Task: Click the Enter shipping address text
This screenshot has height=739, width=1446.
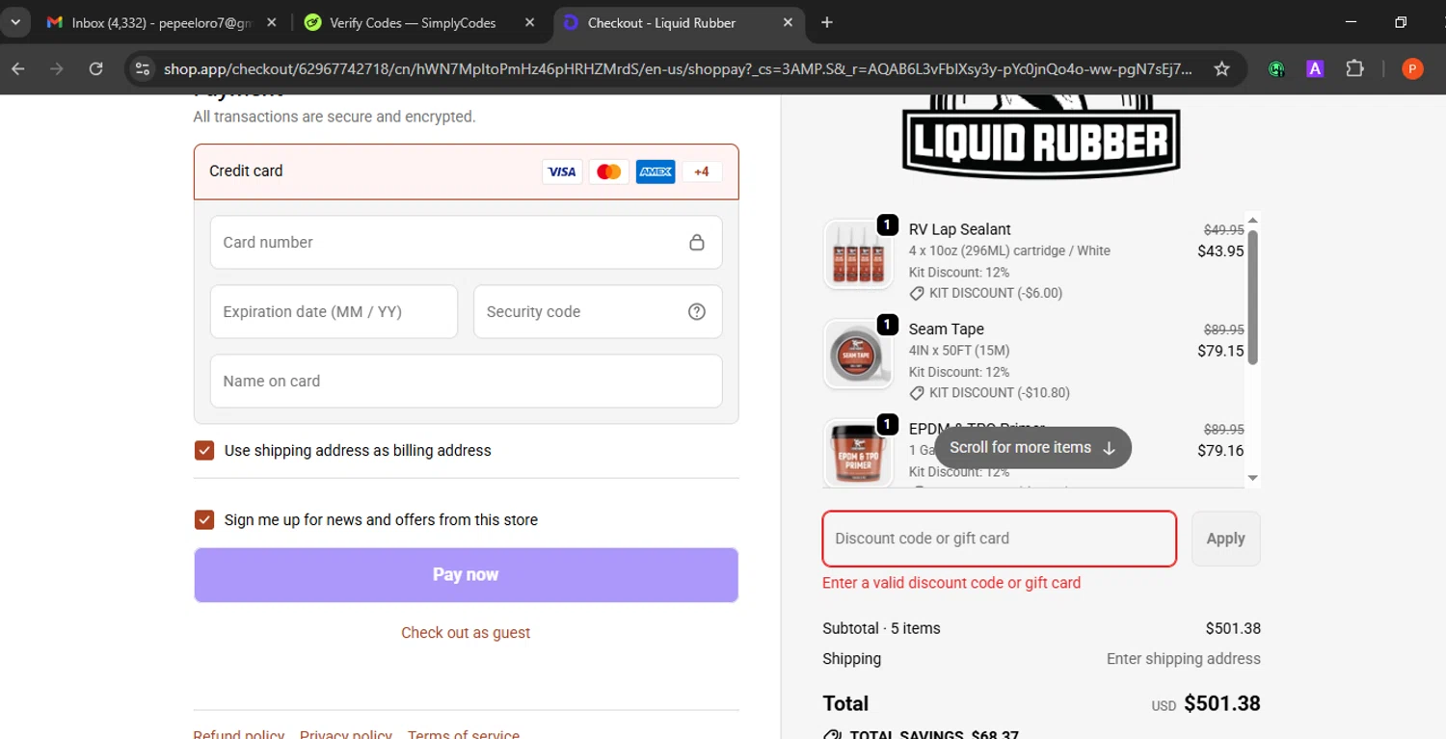Action: tap(1183, 659)
